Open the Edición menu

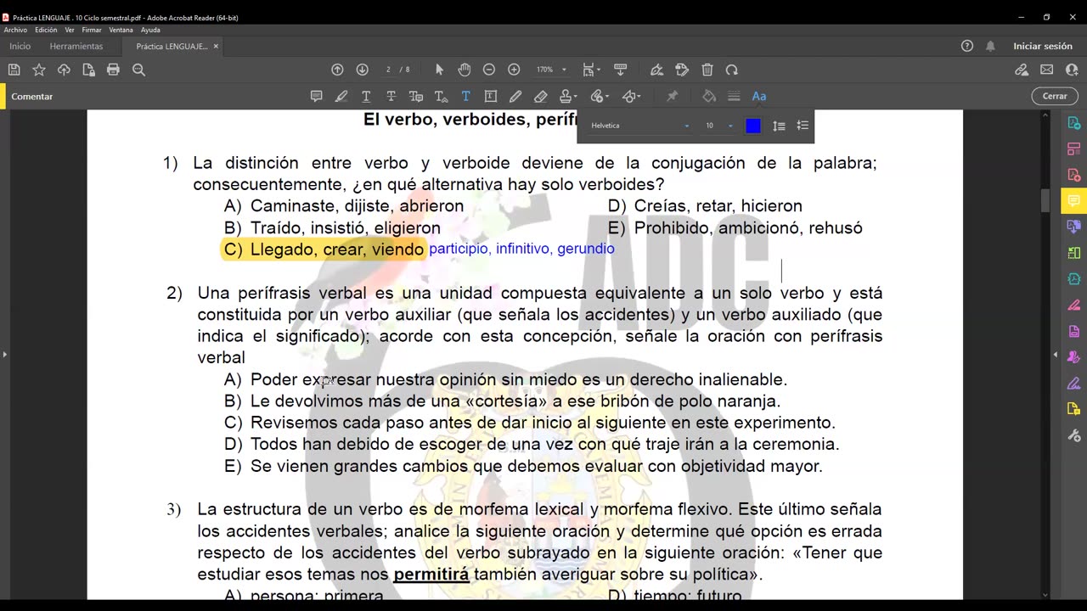tap(46, 30)
